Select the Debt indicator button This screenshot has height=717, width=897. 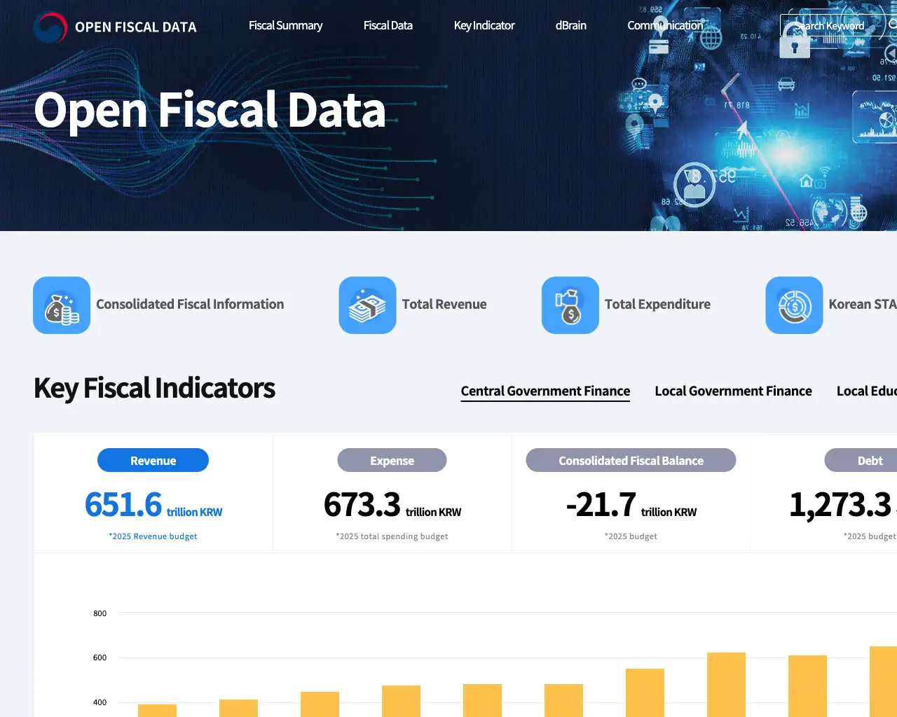point(862,460)
